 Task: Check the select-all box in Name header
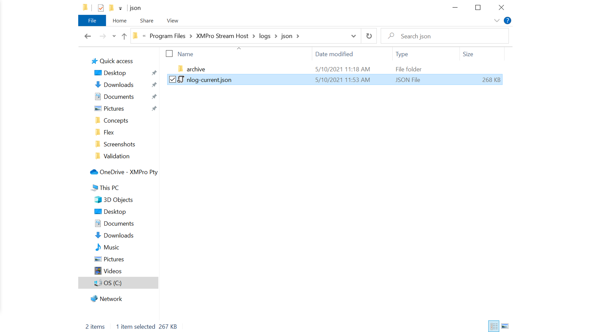point(169,53)
